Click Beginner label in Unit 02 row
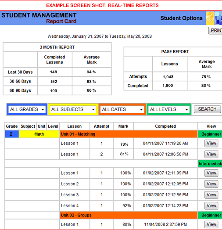 [x=210, y=215]
